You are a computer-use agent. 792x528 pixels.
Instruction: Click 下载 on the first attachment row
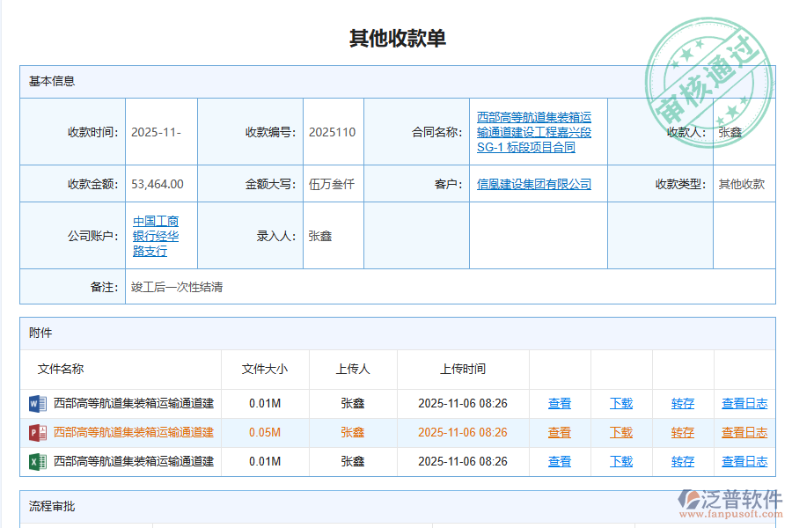(x=620, y=403)
